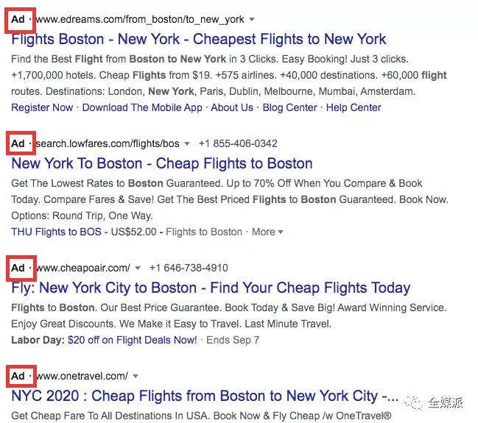Open New York To Boston cheap flights headline
478x423 pixels.
click(162, 163)
